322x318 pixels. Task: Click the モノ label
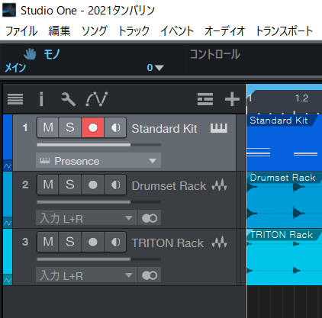52,54
